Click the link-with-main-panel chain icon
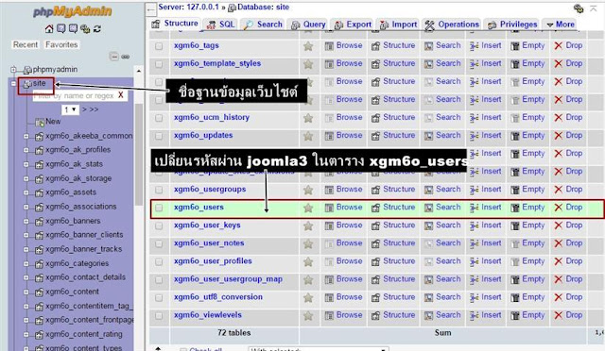 tap(126, 57)
